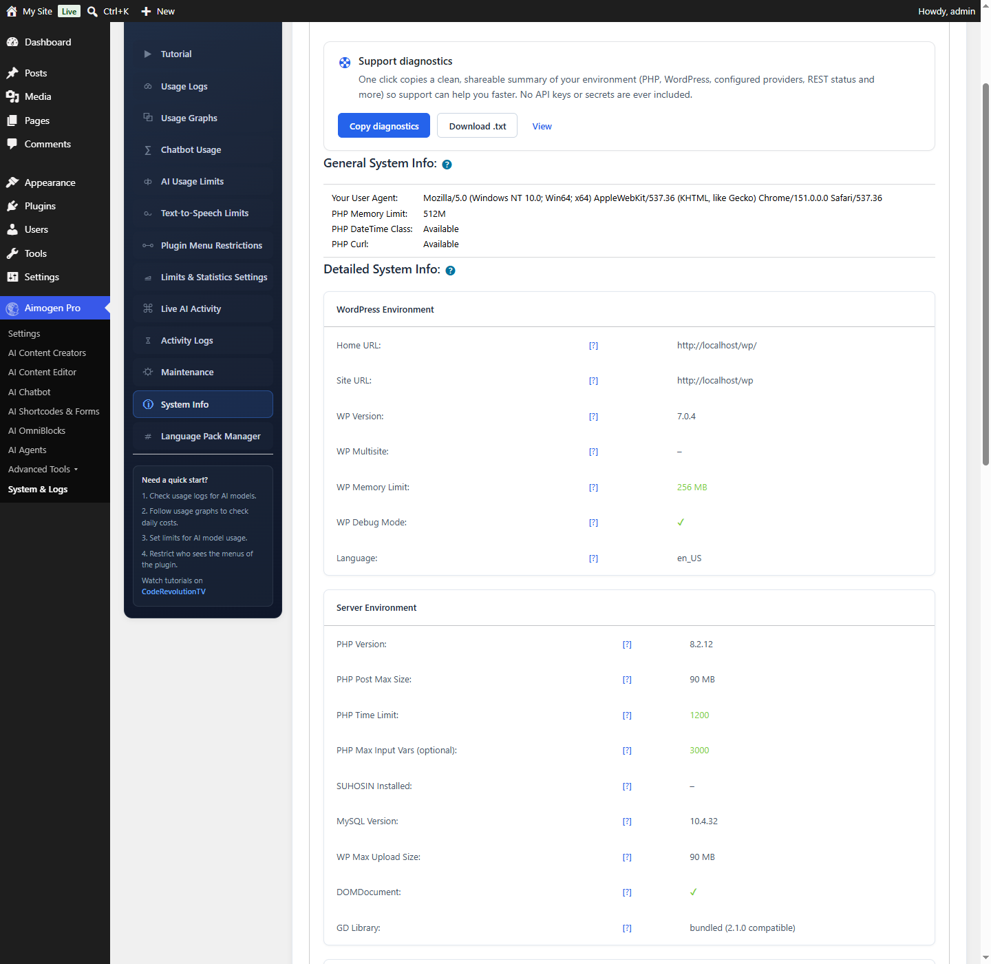Click the Live status badge
Image resolution: width=991 pixels, height=964 pixels.
coord(69,11)
